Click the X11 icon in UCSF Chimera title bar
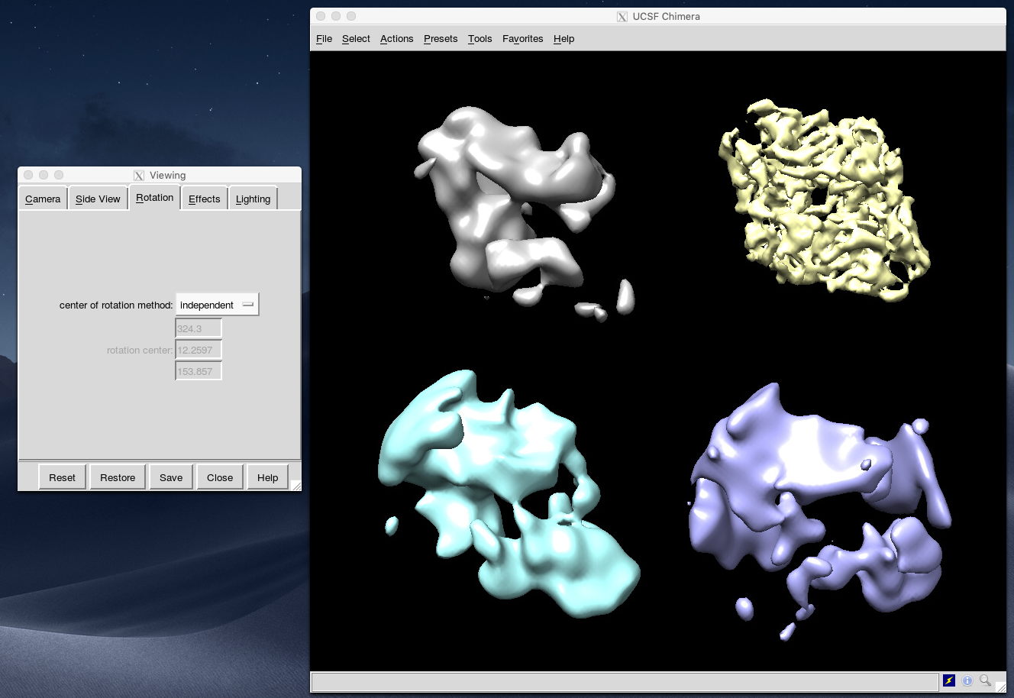The image size is (1014, 698). (x=622, y=17)
